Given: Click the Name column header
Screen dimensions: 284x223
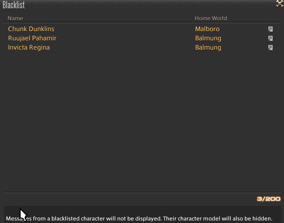Looking at the screenshot, I should tap(15, 18).
